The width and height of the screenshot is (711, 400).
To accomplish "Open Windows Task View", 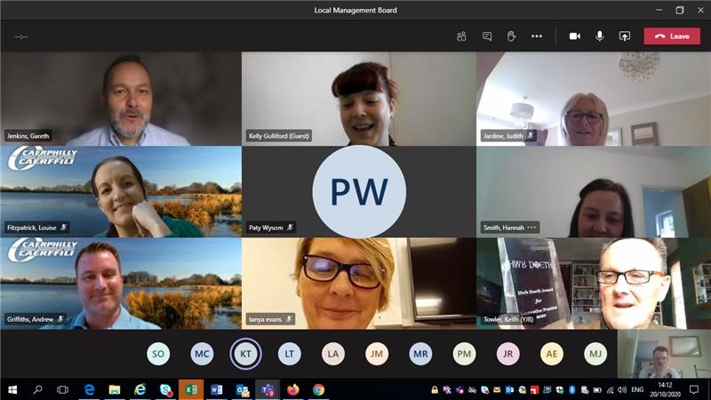I will point(63,389).
